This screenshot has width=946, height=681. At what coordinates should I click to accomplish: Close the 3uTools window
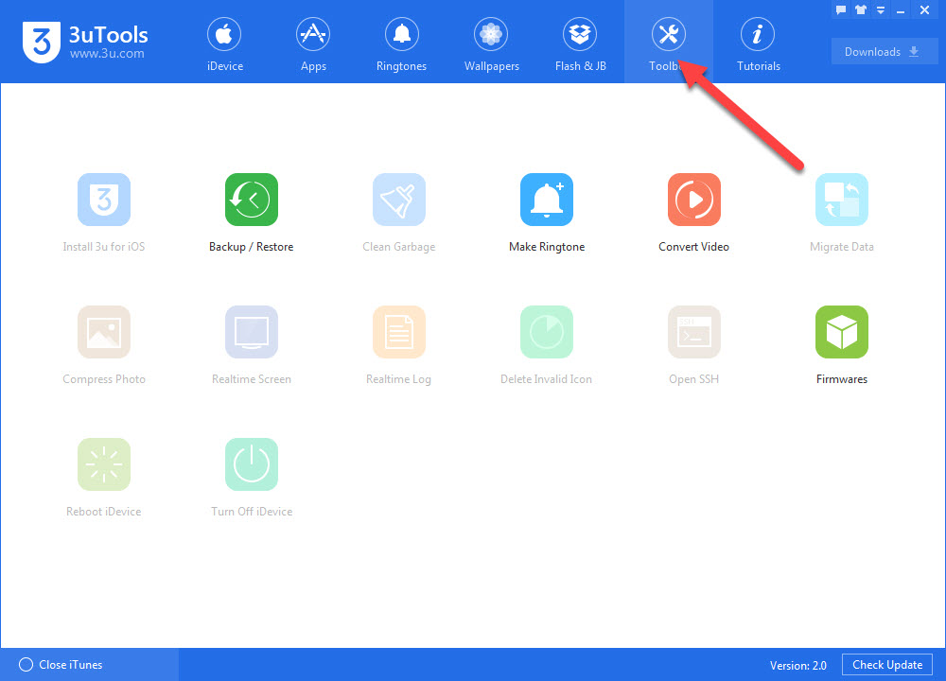tap(924, 10)
